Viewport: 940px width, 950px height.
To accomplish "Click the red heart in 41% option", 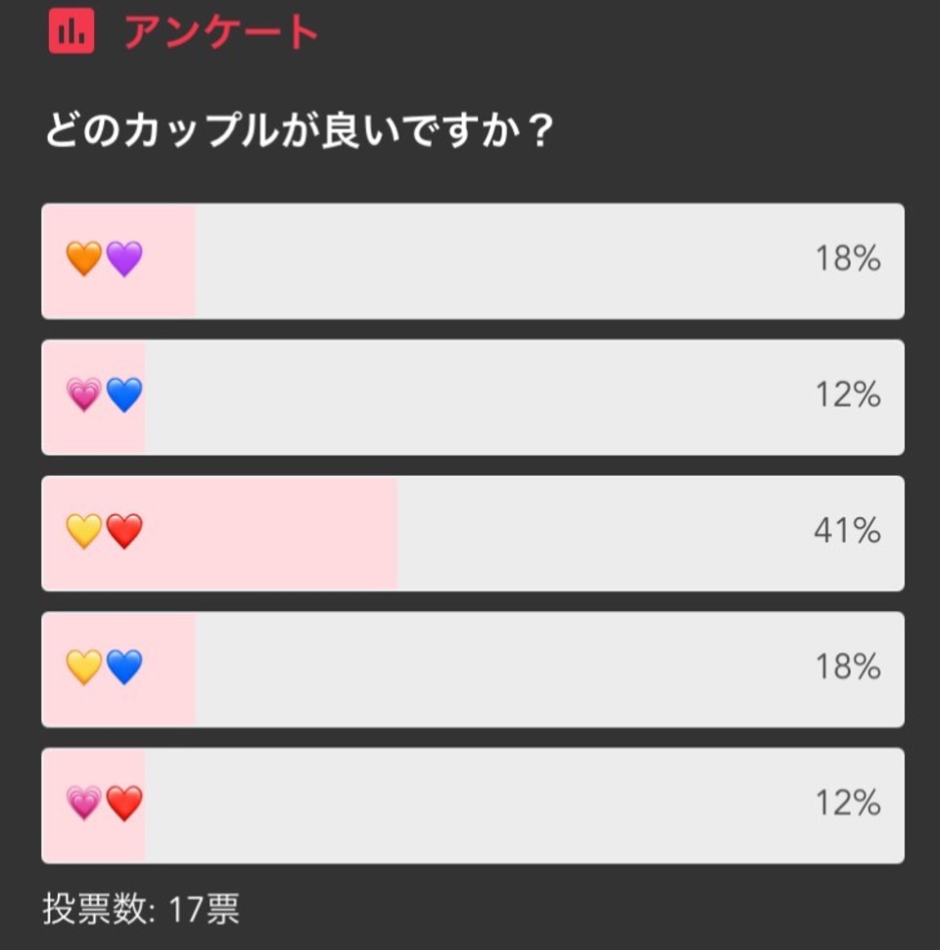I will 124,531.
